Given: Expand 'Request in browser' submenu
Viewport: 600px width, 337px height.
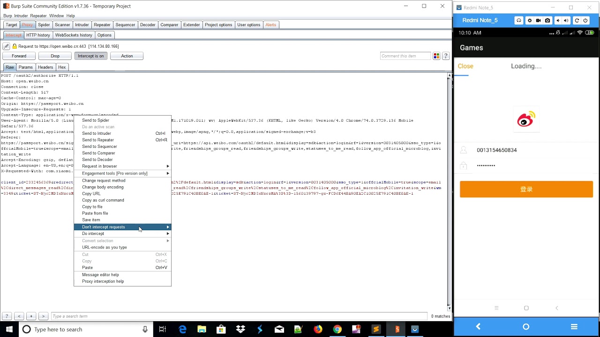Looking at the screenshot, I should coord(123,166).
